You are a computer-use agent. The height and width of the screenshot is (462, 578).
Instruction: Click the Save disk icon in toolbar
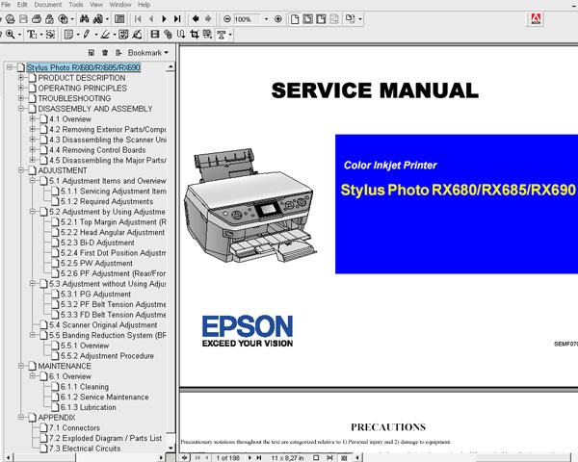click(x=23, y=19)
